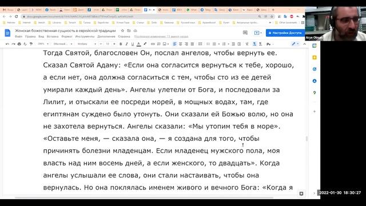This screenshot has height=206, width=366.
Task: Open Explore button at bottom right
Action: click(x=301, y=193)
